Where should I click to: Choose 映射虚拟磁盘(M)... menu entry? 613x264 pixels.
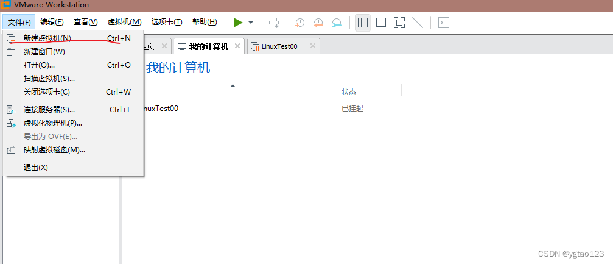[74, 149]
